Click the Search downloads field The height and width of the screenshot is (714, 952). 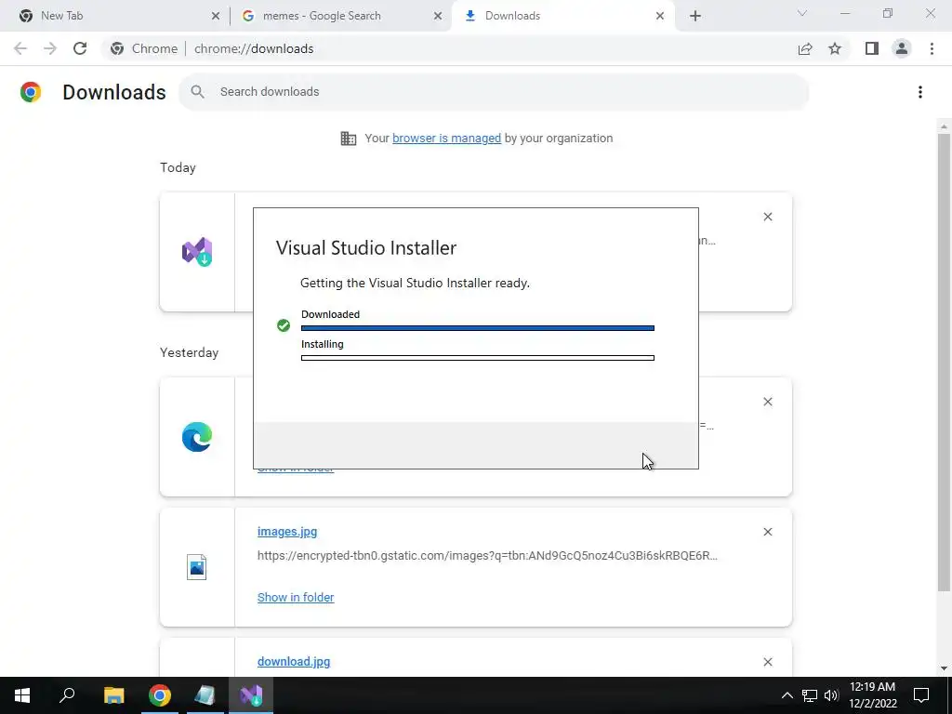click(x=494, y=92)
